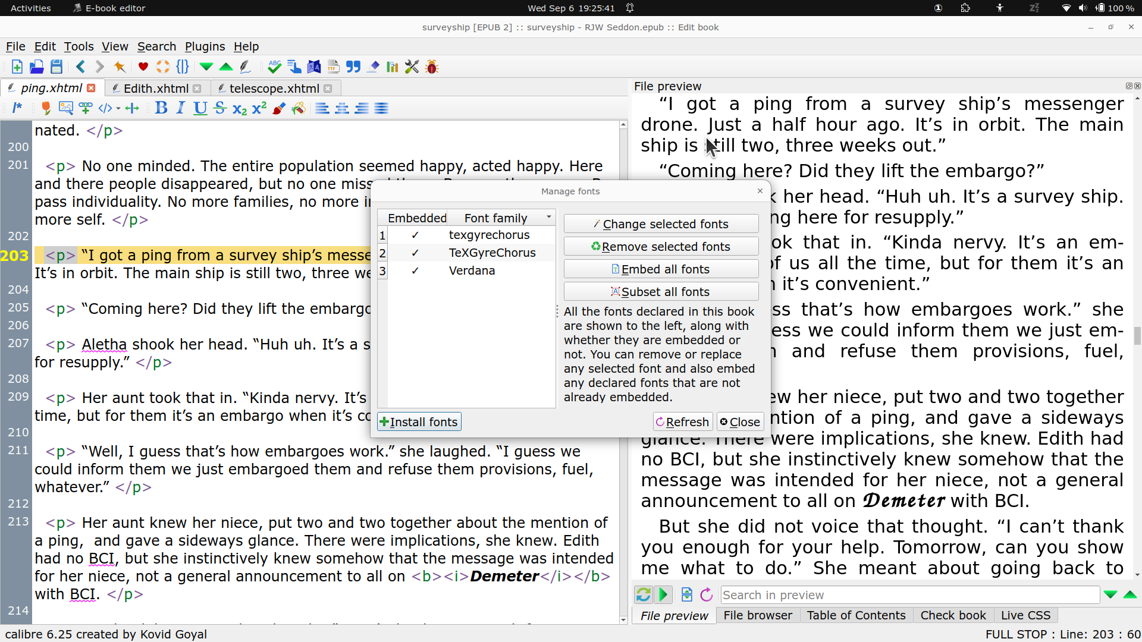Viewport: 1142px width, 642px height.
Task: Click the insert hyperlink chain icon
Action: click(85, 108)
